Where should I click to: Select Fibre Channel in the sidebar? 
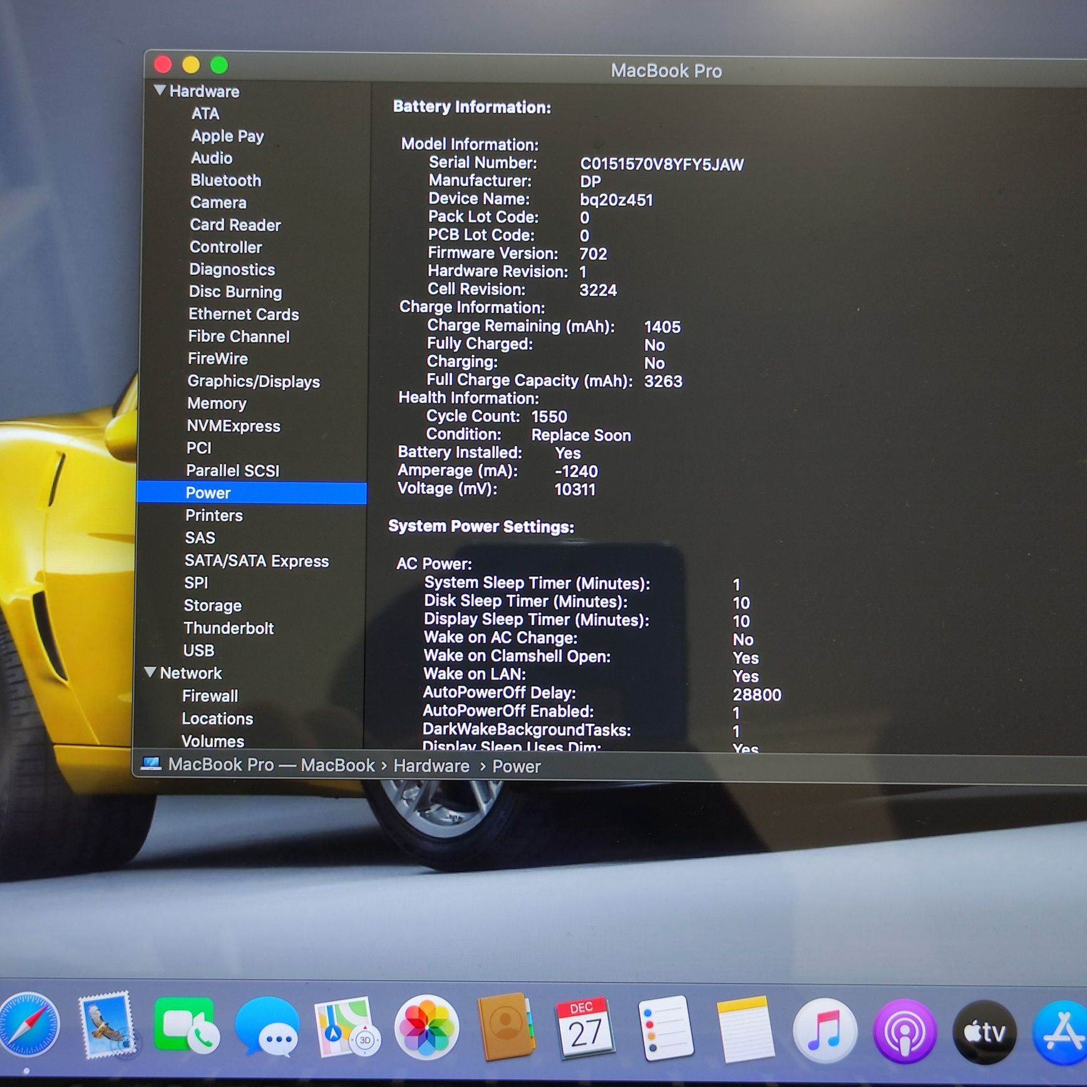pos(239,336)
